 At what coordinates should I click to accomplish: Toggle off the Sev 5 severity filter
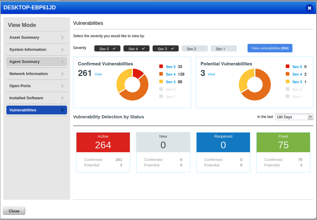107,49
